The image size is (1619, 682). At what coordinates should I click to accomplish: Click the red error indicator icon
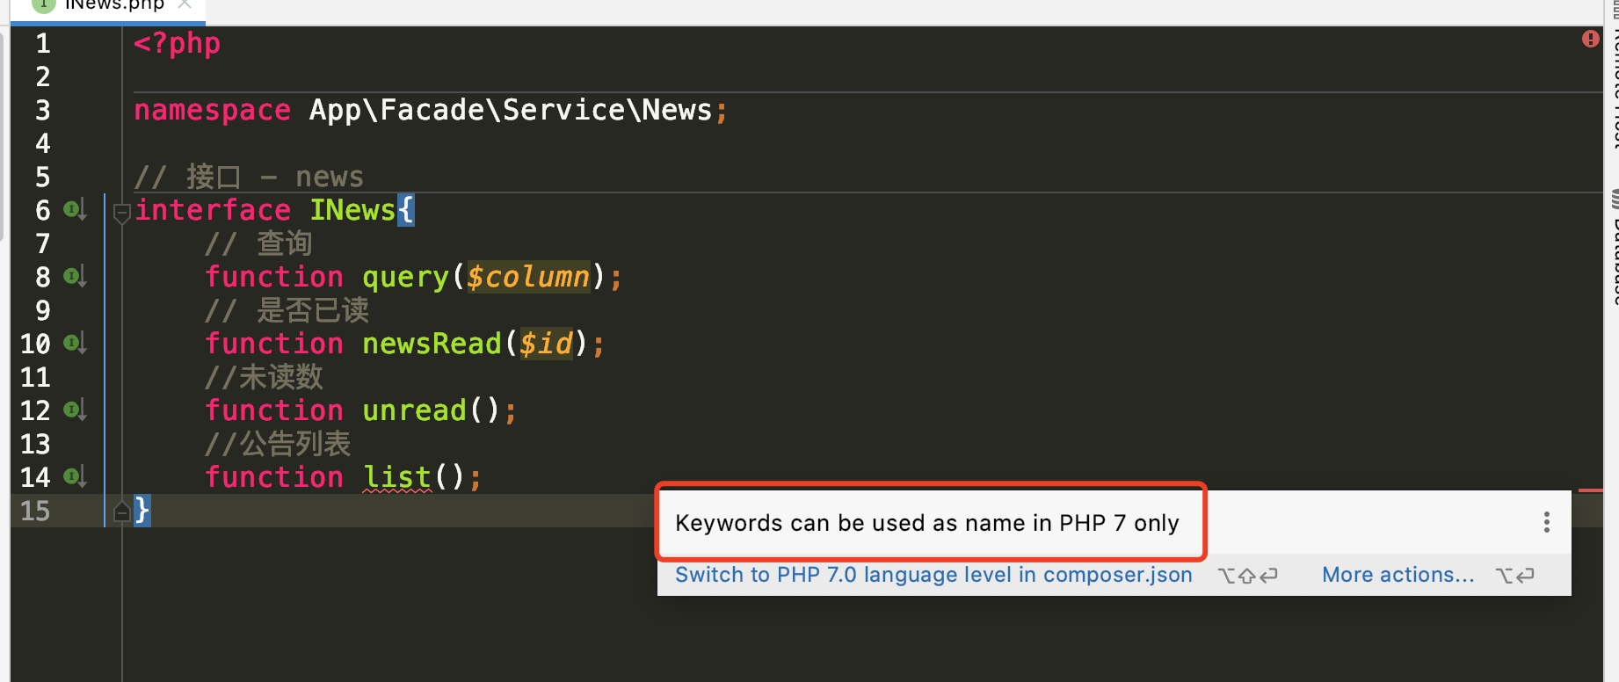click(1590, 39)
